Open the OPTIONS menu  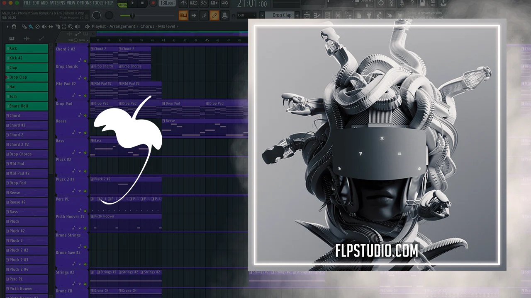tap(84, 3)
